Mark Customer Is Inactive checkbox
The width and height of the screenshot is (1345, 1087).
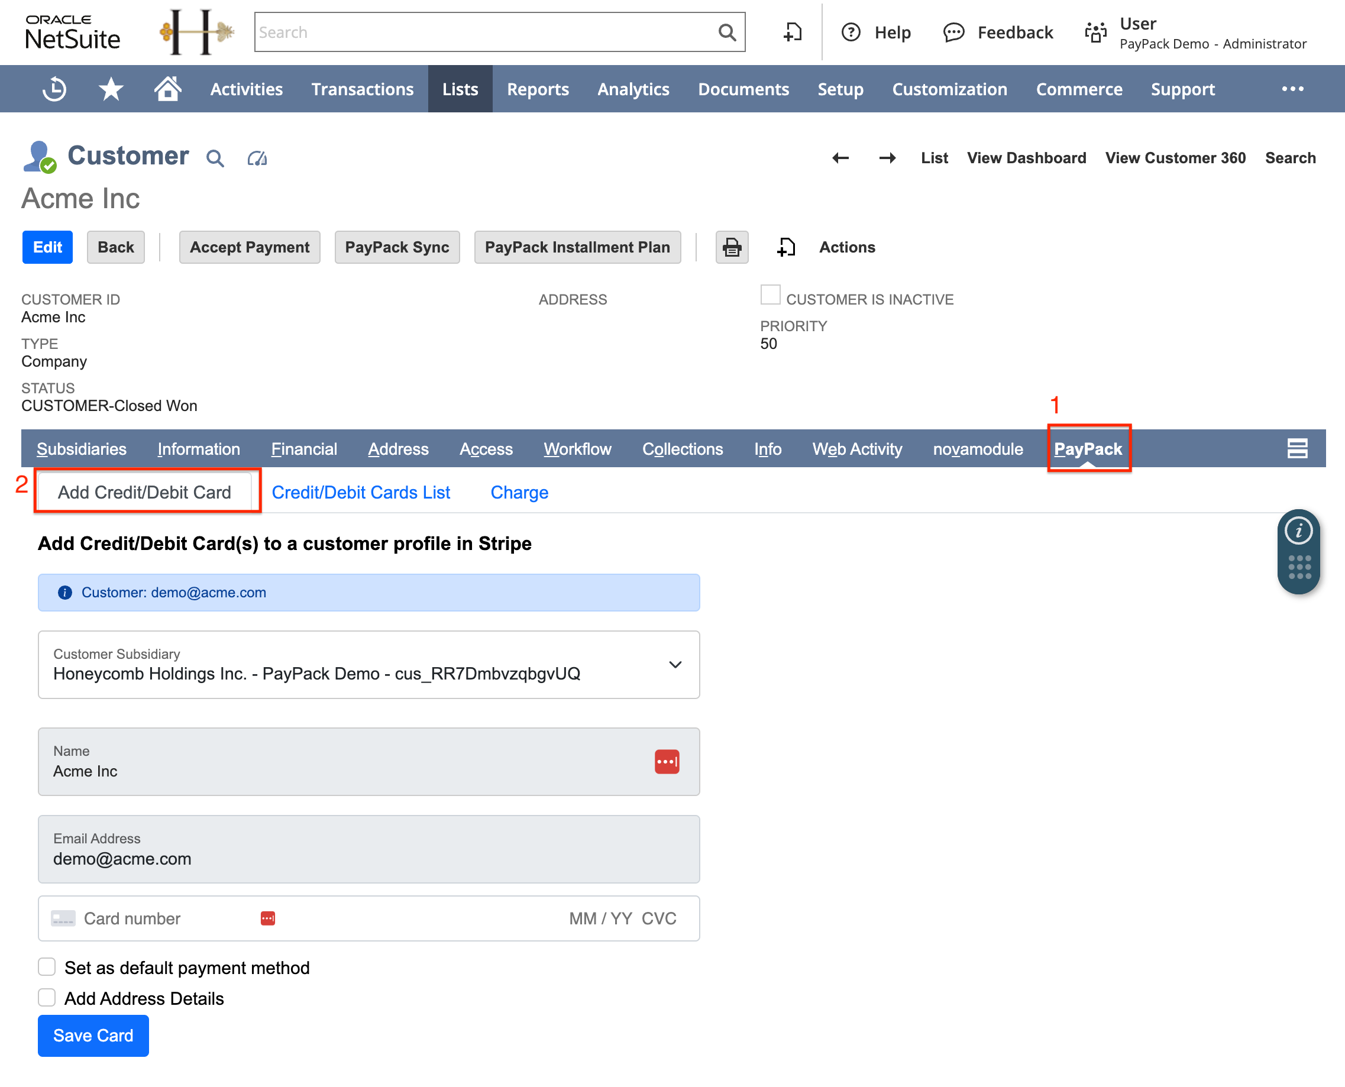(770, 295)
